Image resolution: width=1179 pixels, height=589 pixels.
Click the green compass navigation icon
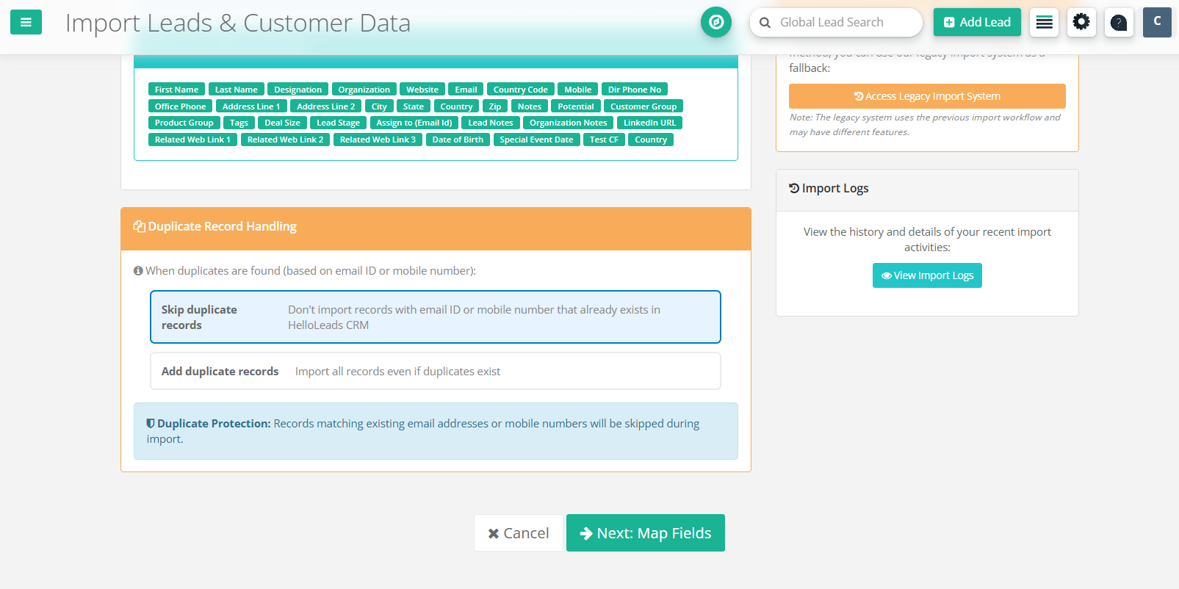(715, 22)
